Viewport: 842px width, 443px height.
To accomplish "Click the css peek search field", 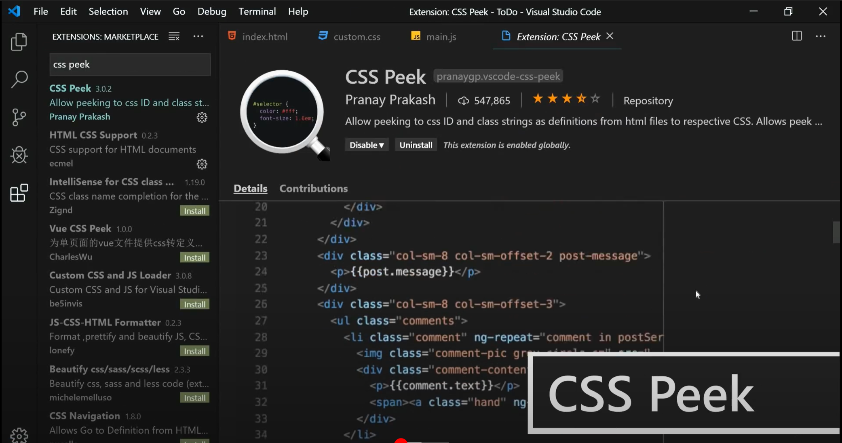I will point(129,65).
